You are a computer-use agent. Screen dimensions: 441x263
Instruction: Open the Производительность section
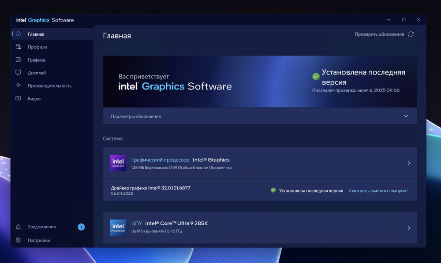pos(52,86)
